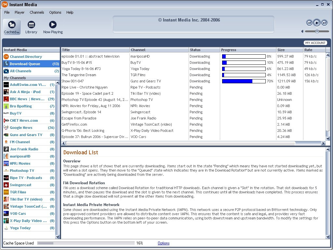
Task: Click the download table scroll-right arrow
Action: click(x=323, y=143)
